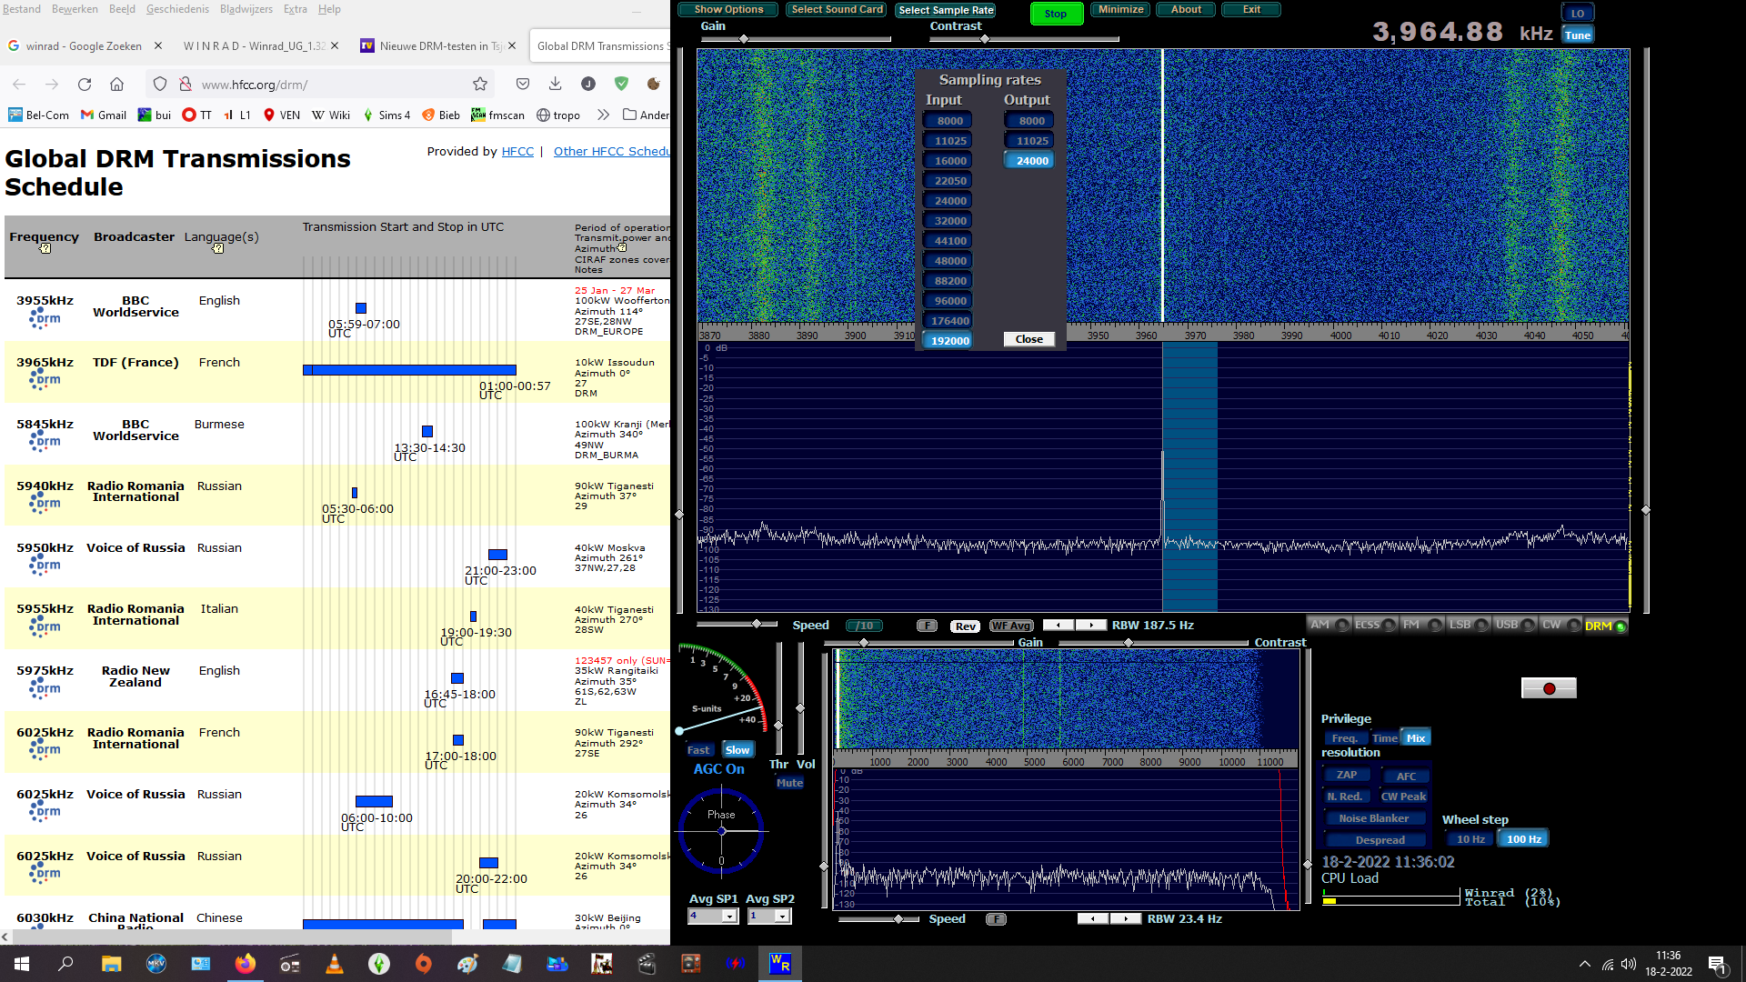This screenshot has height=982, width=1746.
Task: Open Show Options panel
Action: (x=728, y=10)
